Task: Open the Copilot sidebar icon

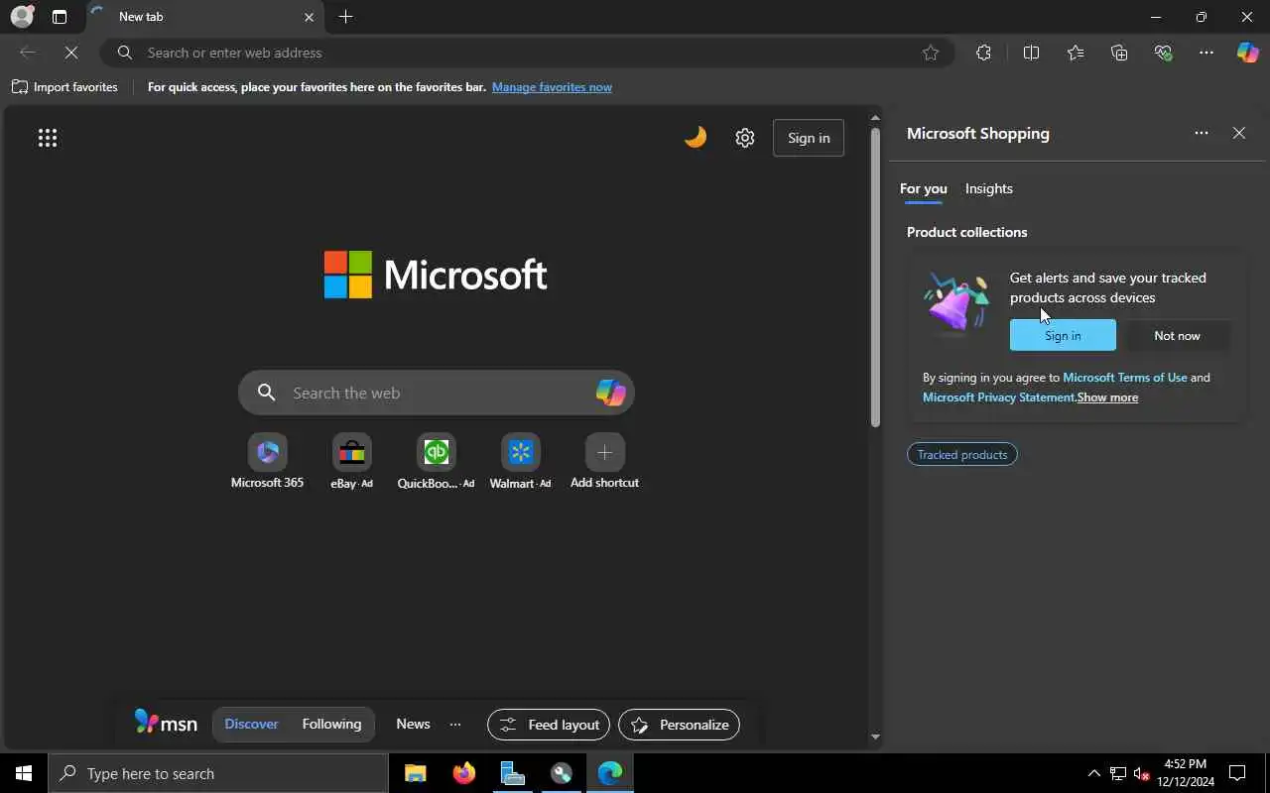Action: (1247, 53)
